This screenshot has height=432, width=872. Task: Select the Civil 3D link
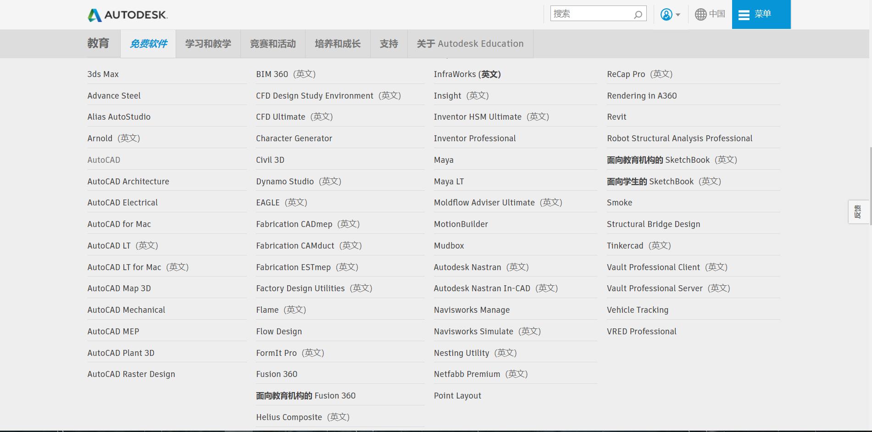(269, 160)
